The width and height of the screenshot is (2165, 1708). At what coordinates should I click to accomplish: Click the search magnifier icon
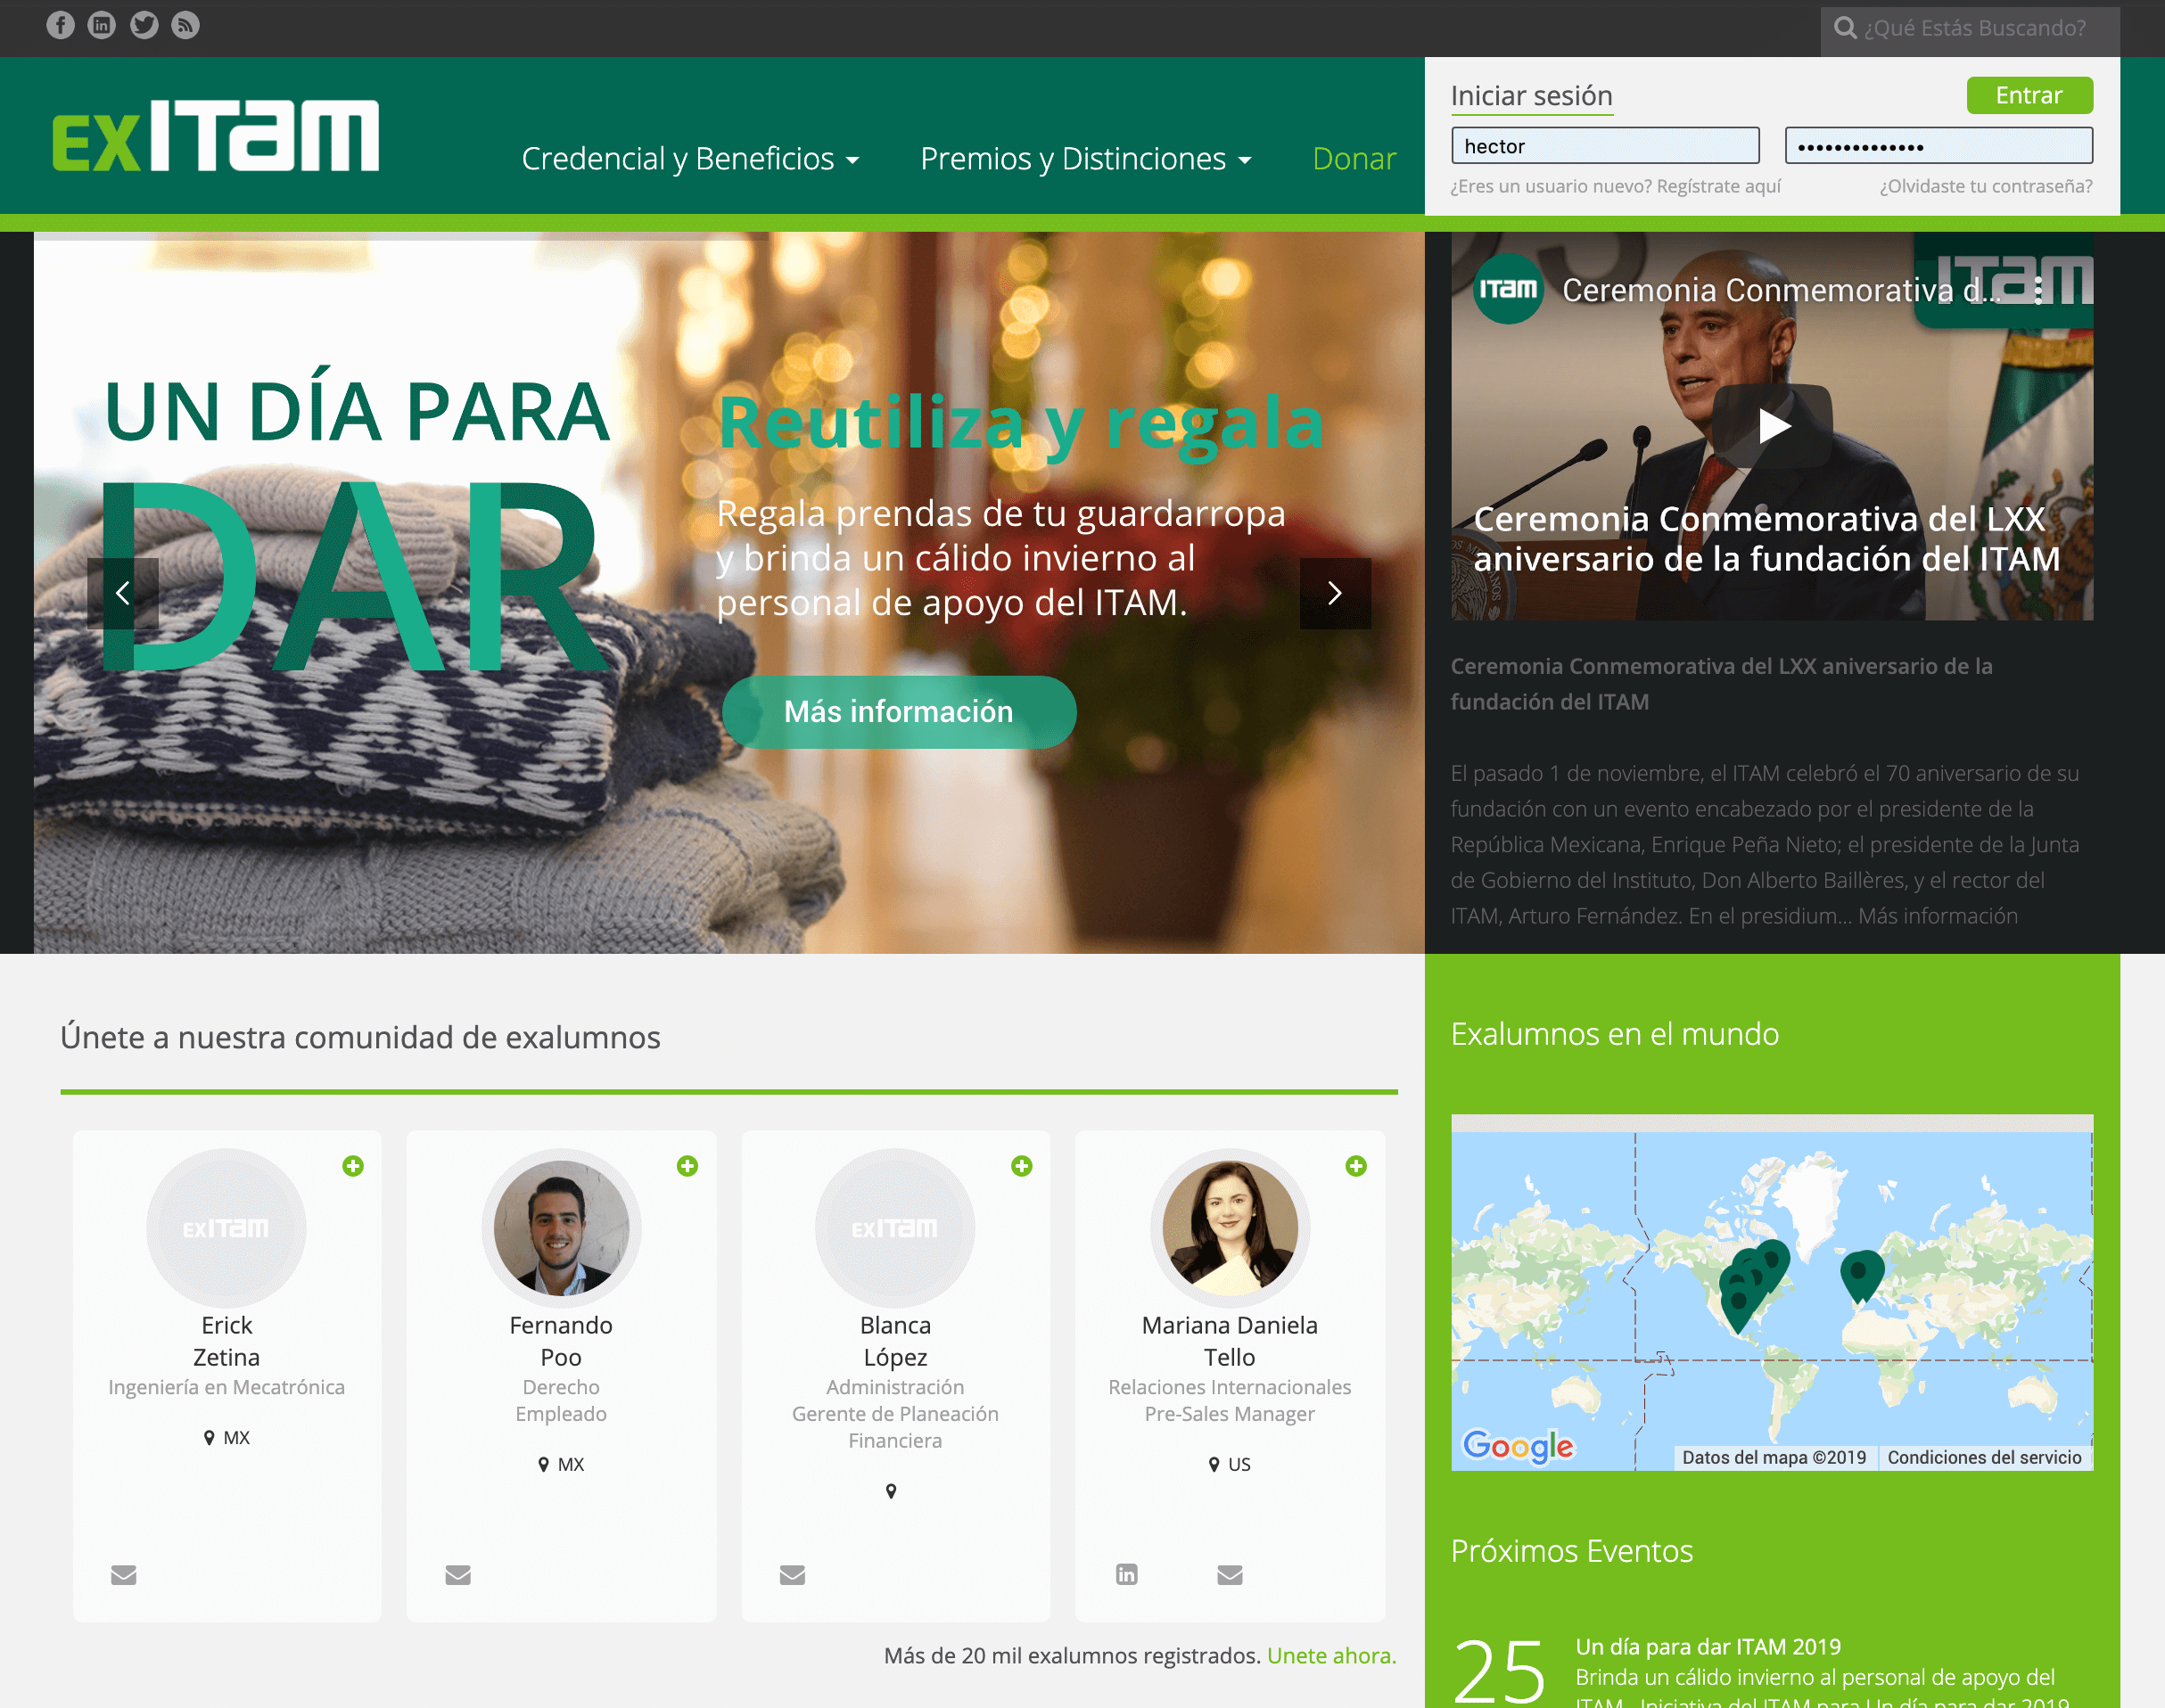pyautogui.click(x=1845, y=28)
